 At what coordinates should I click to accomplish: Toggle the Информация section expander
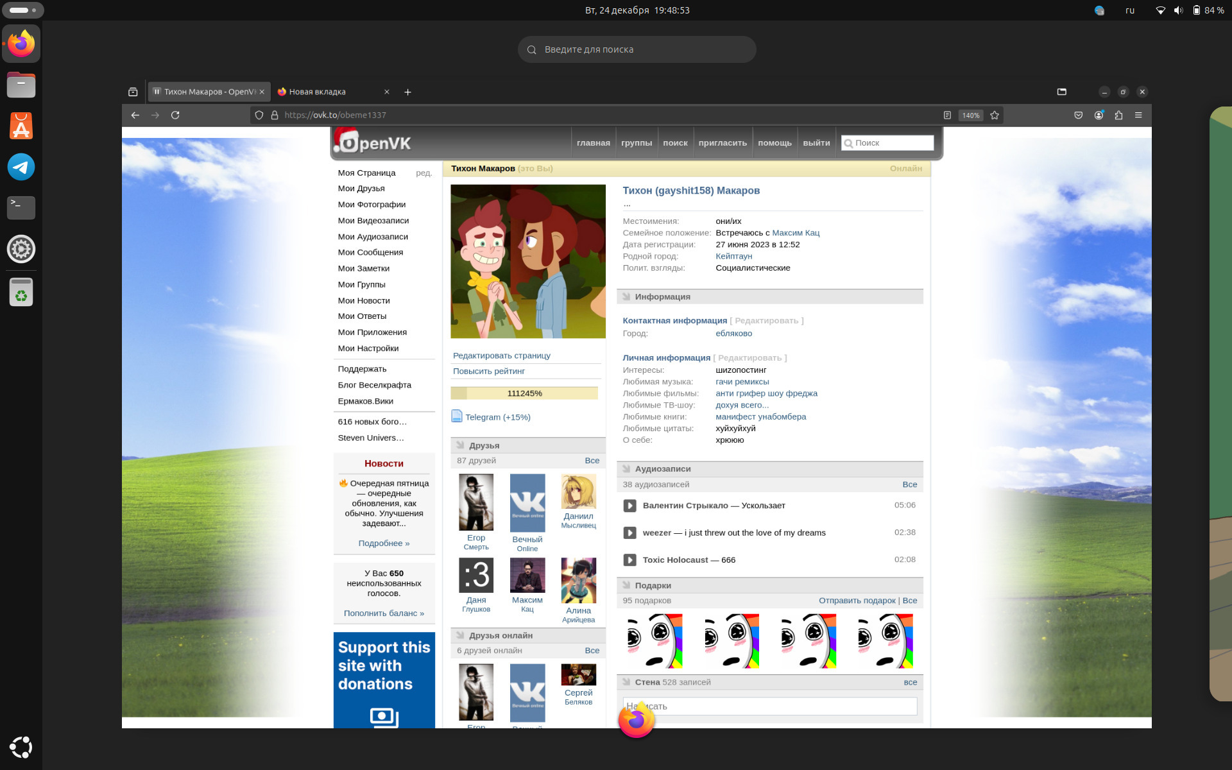coord(626,296)
